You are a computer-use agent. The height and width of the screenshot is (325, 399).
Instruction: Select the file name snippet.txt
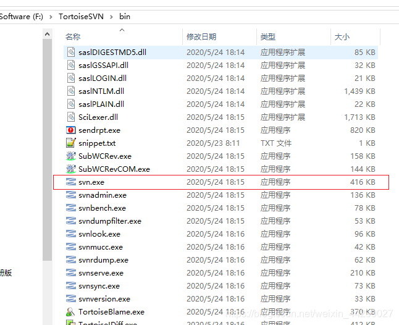97,143
